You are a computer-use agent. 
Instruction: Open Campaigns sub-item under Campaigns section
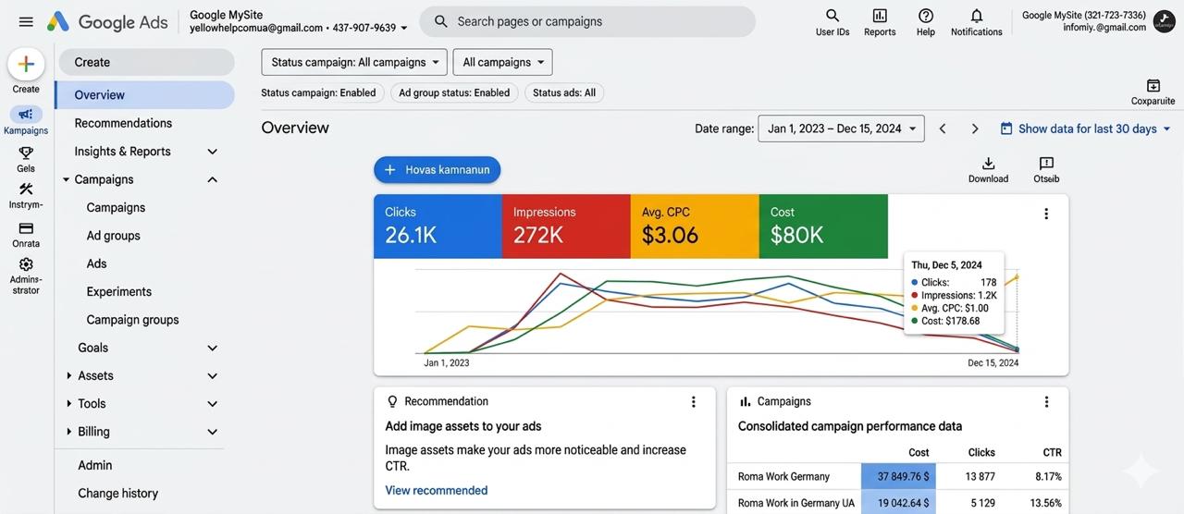(x=116, y=208)
